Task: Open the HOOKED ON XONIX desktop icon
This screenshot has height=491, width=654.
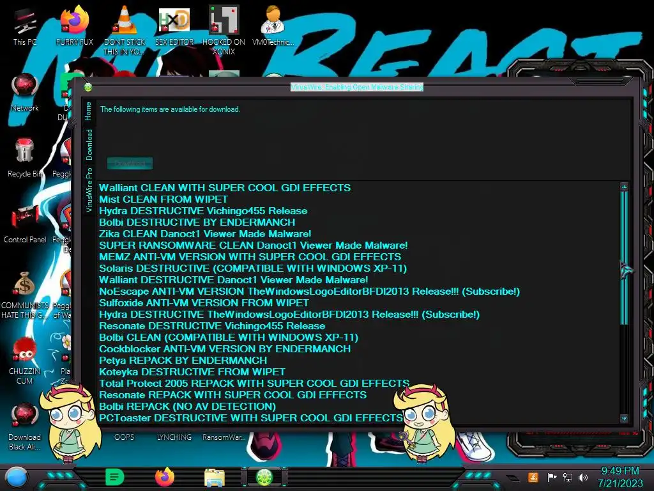Action: click(224, 30)
